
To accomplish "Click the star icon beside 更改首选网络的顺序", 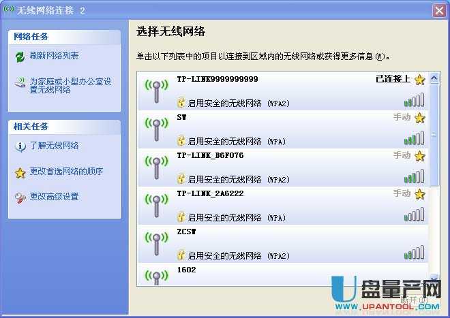I will [20, 172].
